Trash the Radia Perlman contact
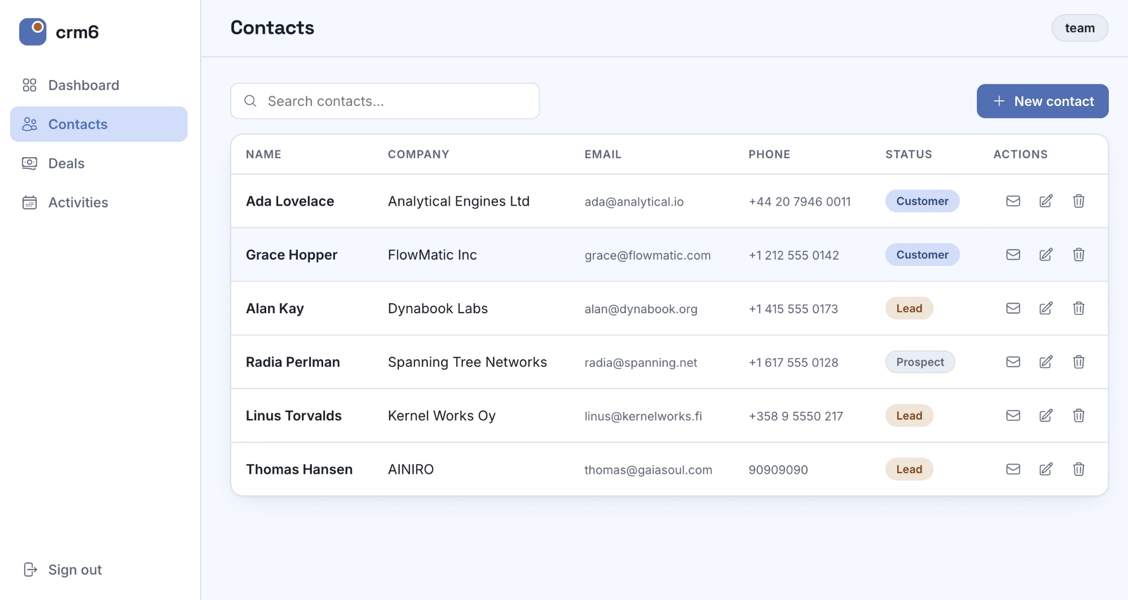Viewport: 1128px width, 600px height. pos(1078,362)
